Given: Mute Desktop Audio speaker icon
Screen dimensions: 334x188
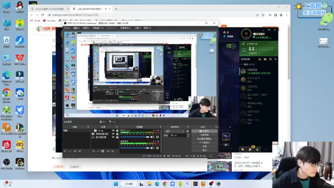Looking at the screenshot, I should tap(152, 148).
